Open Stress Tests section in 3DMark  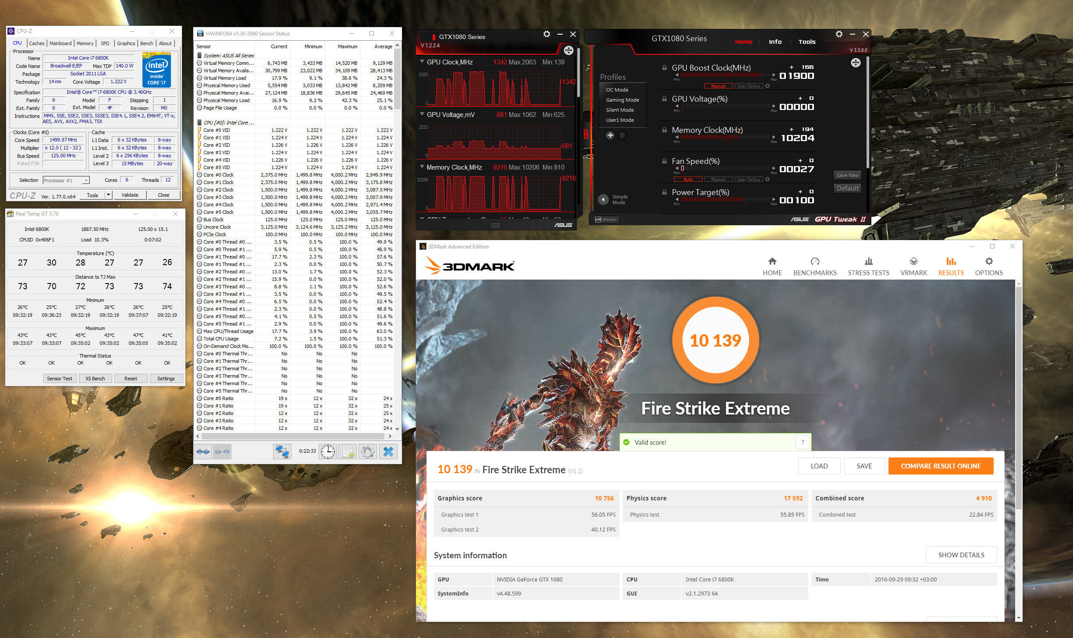868,266
